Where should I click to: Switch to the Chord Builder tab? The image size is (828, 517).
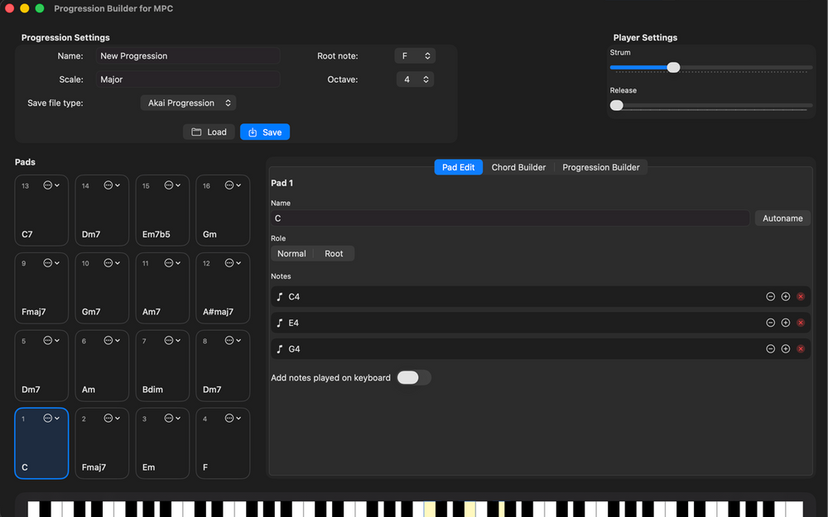point(518,167)
